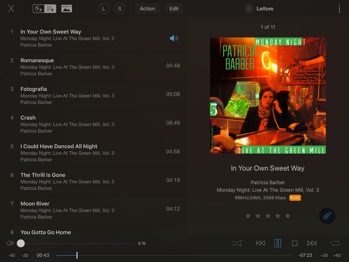Close the playlist with the X icon

[x=11, y=9]
